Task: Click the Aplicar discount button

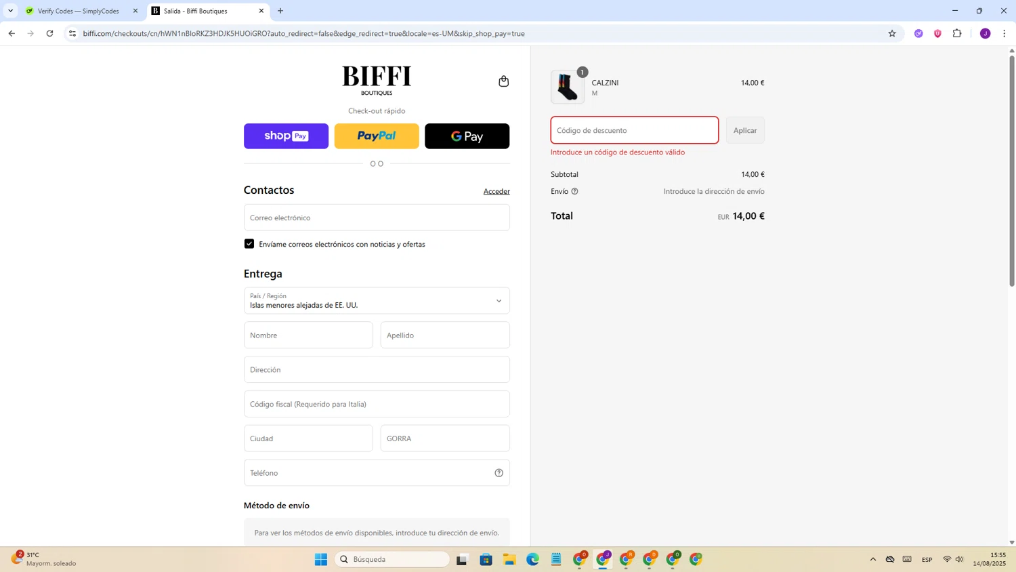Action: pyautogui.click(x=745, y=130)
